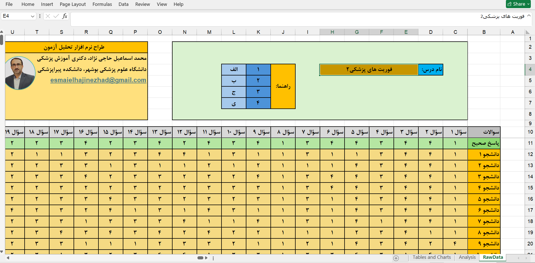The image size is (535, 263).
Task: Switch to the Analysis sheet tab
Action: click(x=467, y=257)
